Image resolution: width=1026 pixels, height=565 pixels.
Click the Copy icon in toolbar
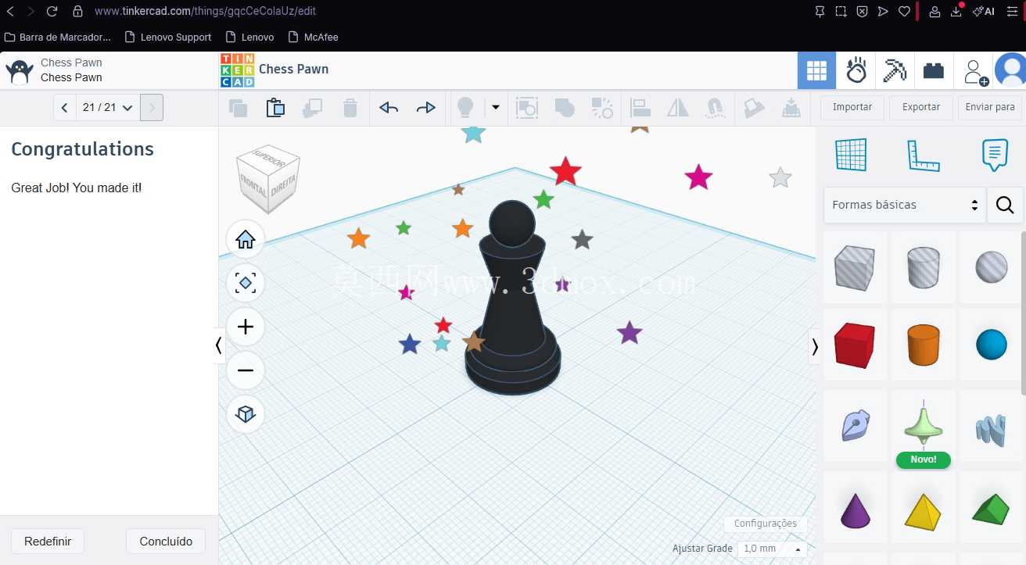point(239,108)
